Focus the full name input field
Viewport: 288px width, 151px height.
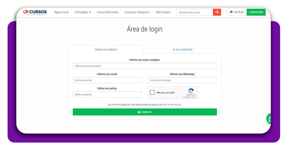(x=145, y=66)
